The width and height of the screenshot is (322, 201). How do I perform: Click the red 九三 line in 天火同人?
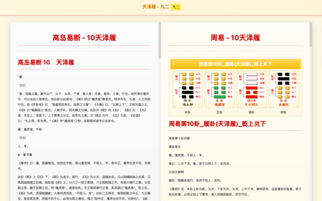[x=252, y=88]
